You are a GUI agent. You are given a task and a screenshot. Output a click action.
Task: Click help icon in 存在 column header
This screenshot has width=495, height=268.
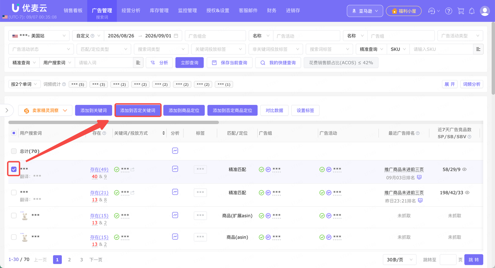coord(104,133)
